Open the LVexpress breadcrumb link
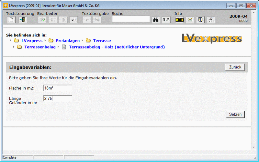Image resolution: width=259 pixels, height=162 pixels. pyautogui.click(x=32, y=41)
